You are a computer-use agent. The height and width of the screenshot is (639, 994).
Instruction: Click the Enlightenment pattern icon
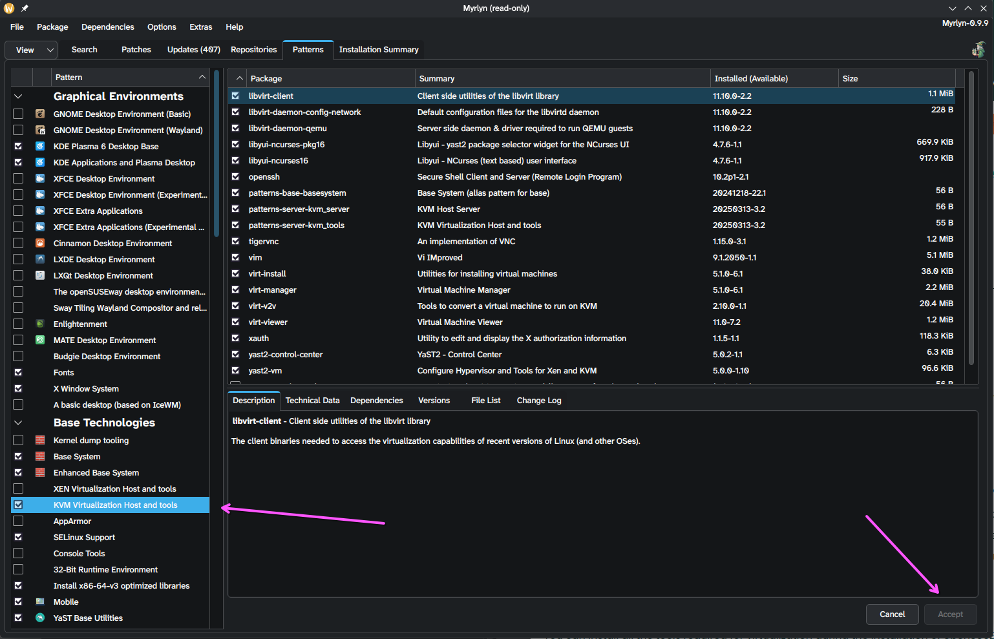40,324
